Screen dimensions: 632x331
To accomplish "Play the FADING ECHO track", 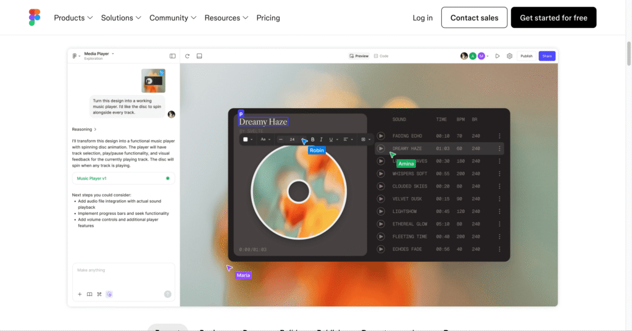I will 381,136.
